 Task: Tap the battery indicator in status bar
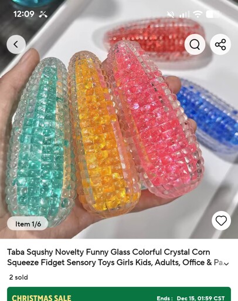pos(213,14)
